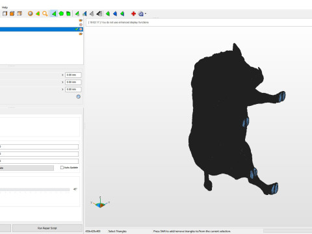Viewport: 312px width, 234px height.
Task: Select the green box shell selection tool
Action: click(x=68, y=14)
